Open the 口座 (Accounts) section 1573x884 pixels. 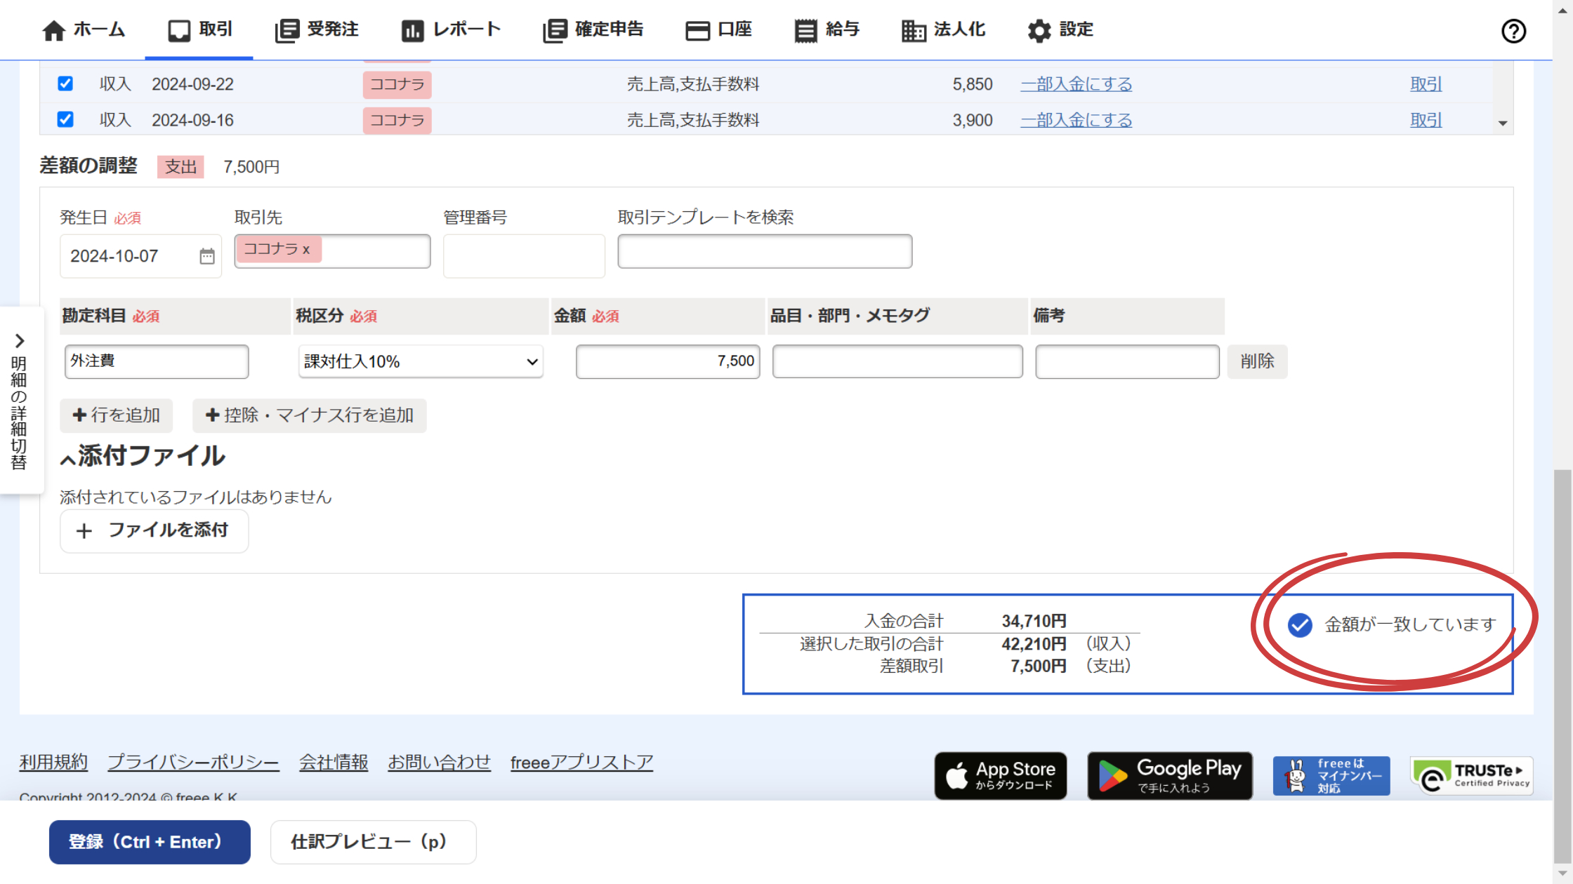point(719,29)
